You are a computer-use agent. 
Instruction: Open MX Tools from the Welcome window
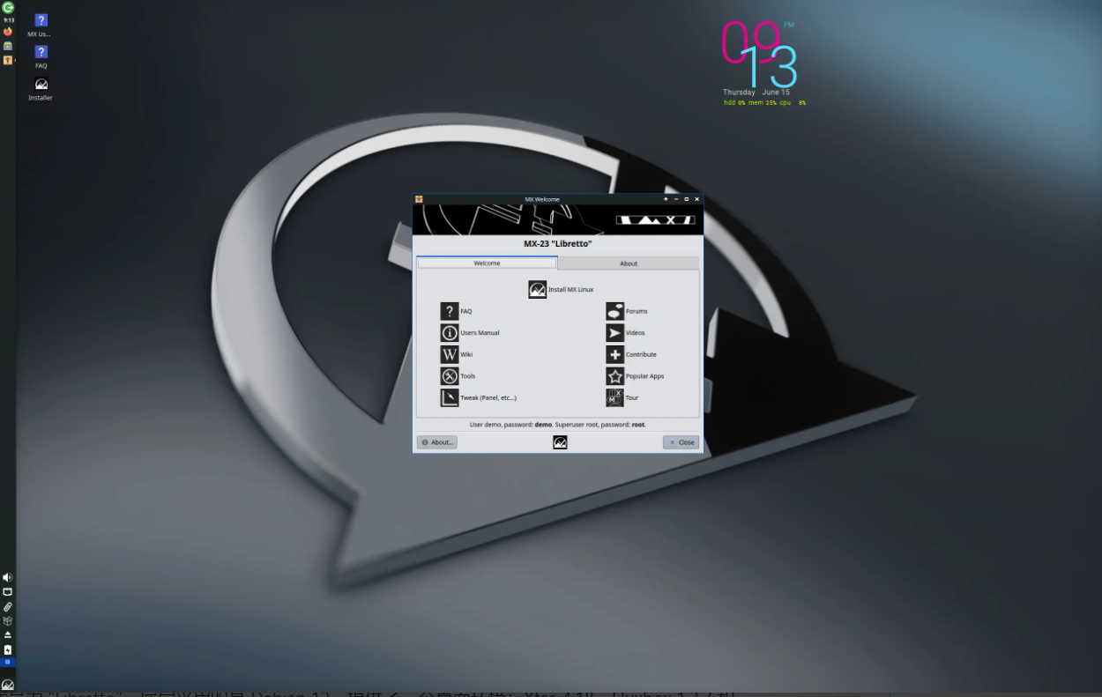pos(458,376)
